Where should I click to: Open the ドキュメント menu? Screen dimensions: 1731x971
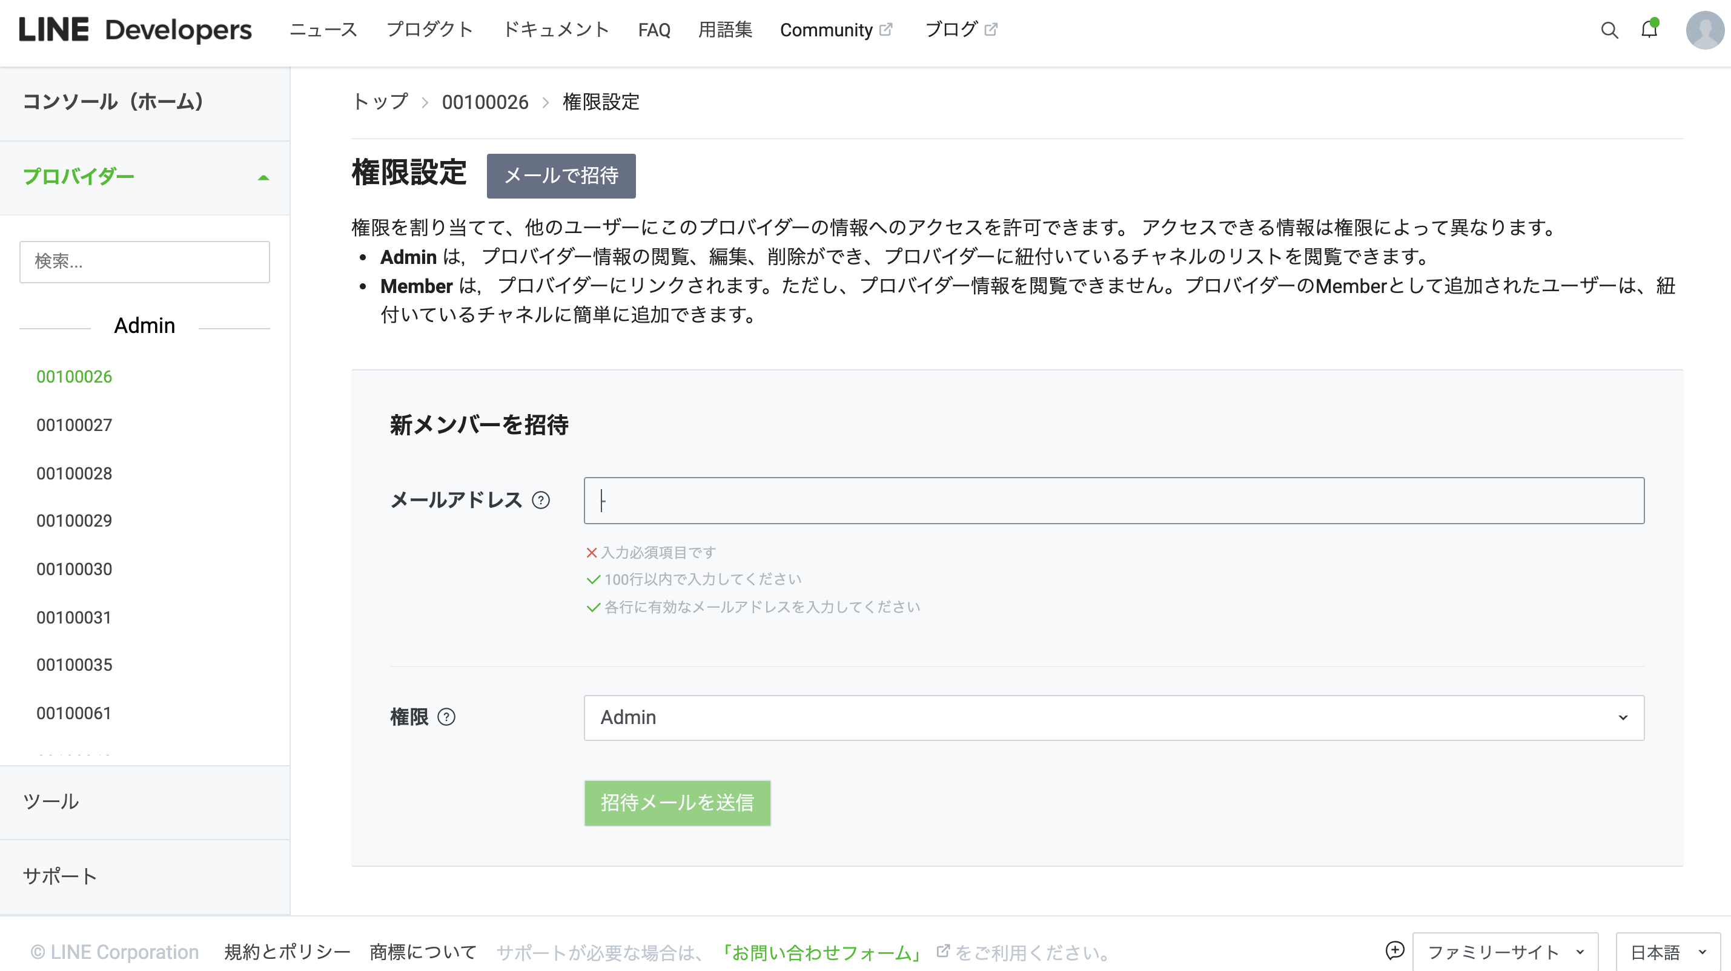(x=556, y=30)
